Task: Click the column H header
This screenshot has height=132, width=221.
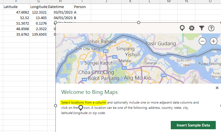Action: pos(60,1)
